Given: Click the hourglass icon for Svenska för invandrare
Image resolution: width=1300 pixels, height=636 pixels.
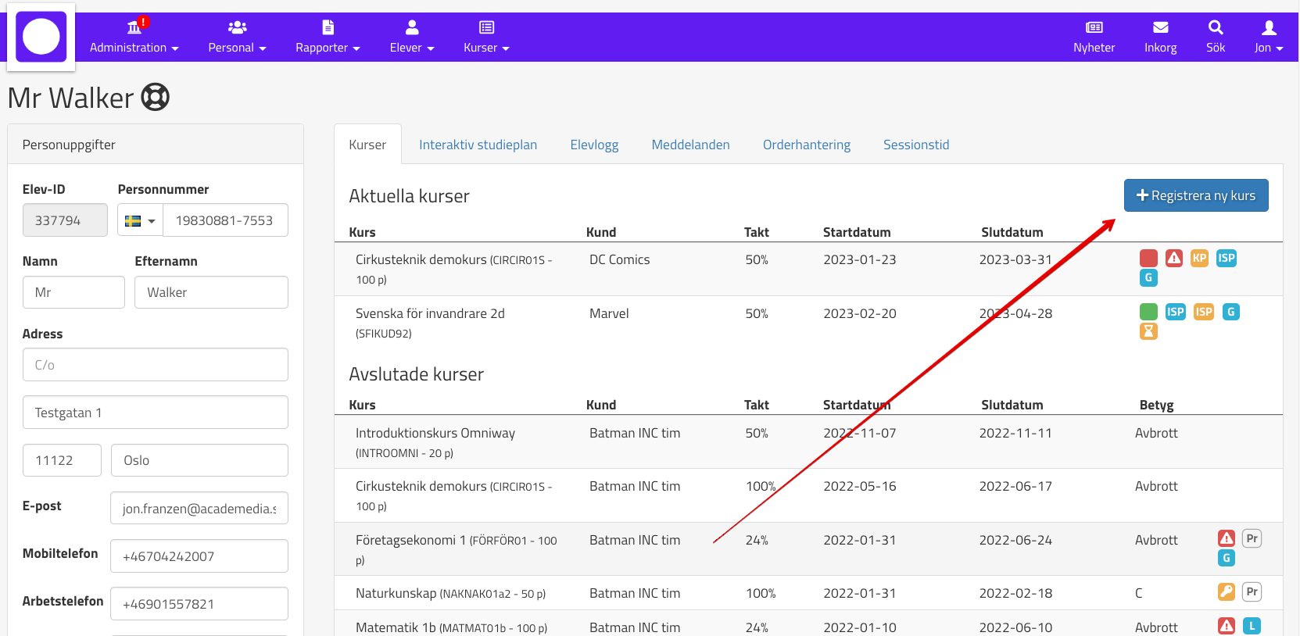Looking at the screenshot, I should tap(1148, 331).
